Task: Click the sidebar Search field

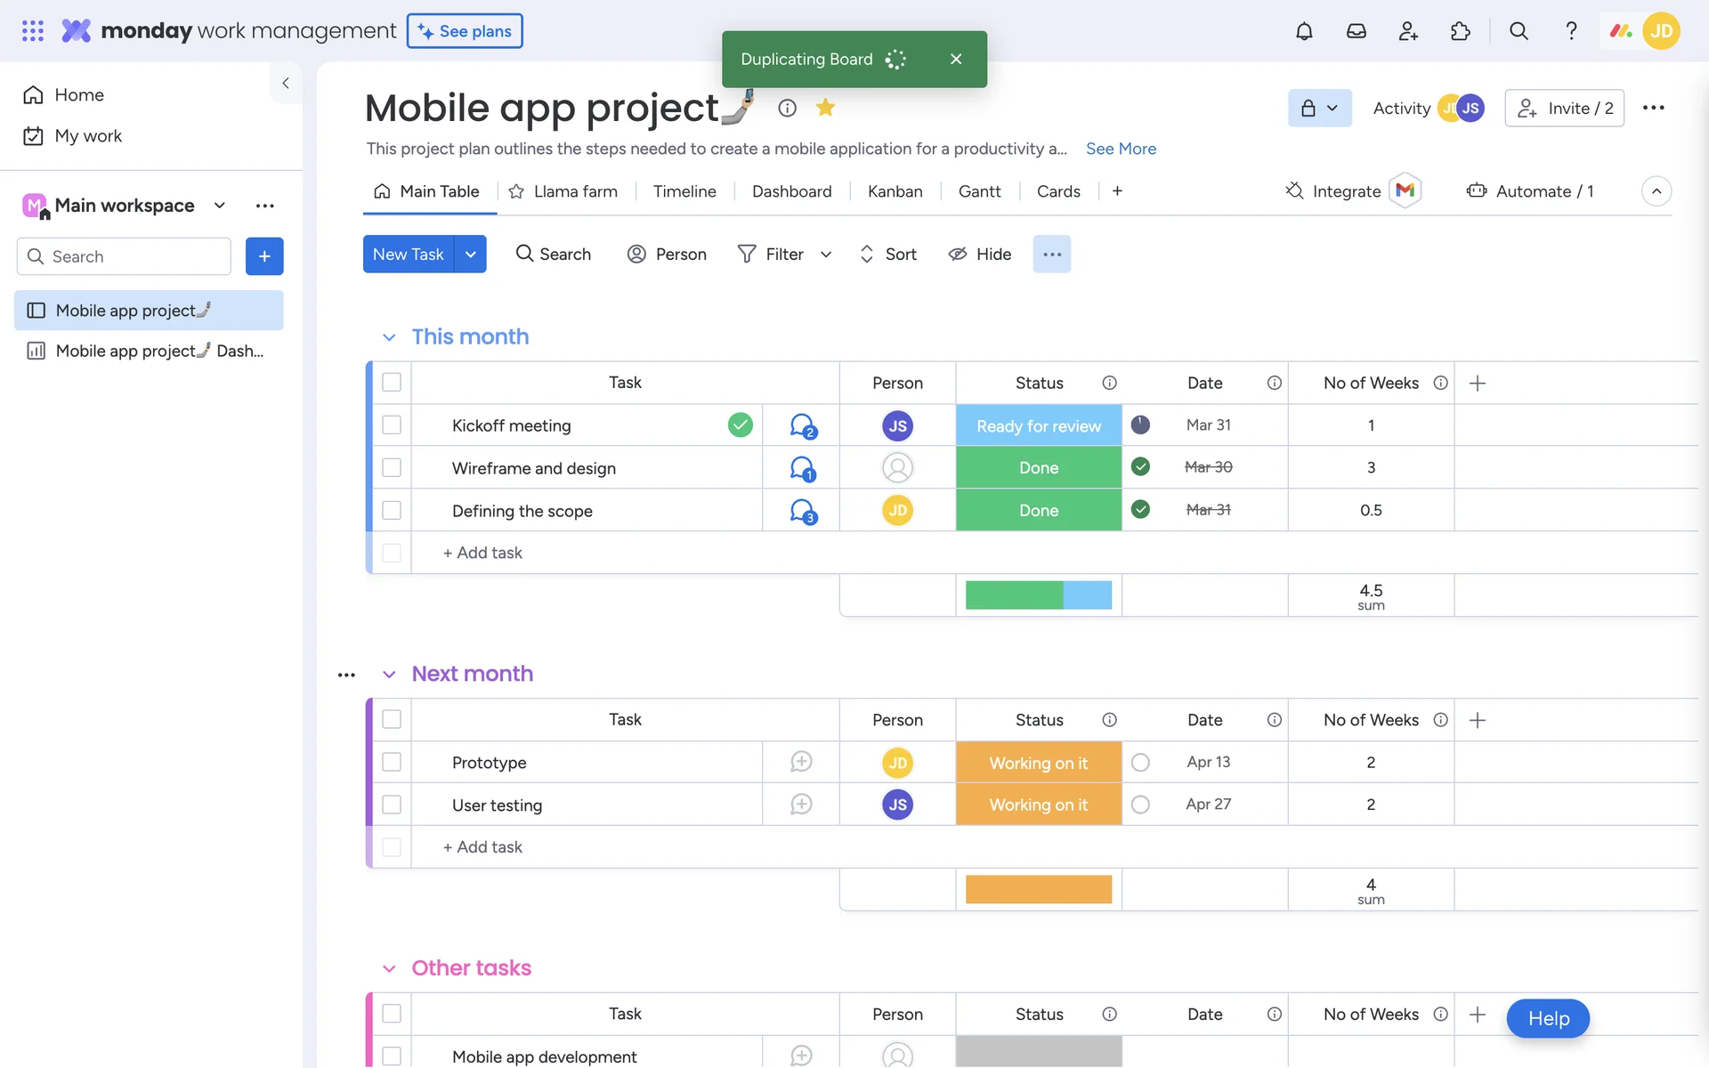Action: (x=125, y=256)
